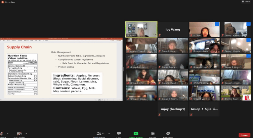The image size is (253, 138).
Task: Expand the video options arrow beside Start Video
Action: click(26, 133)
